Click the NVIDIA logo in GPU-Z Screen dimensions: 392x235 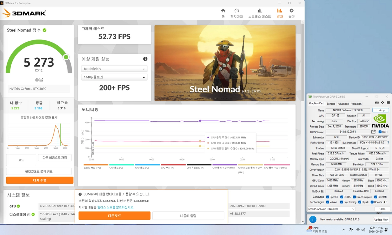(380, 121)
